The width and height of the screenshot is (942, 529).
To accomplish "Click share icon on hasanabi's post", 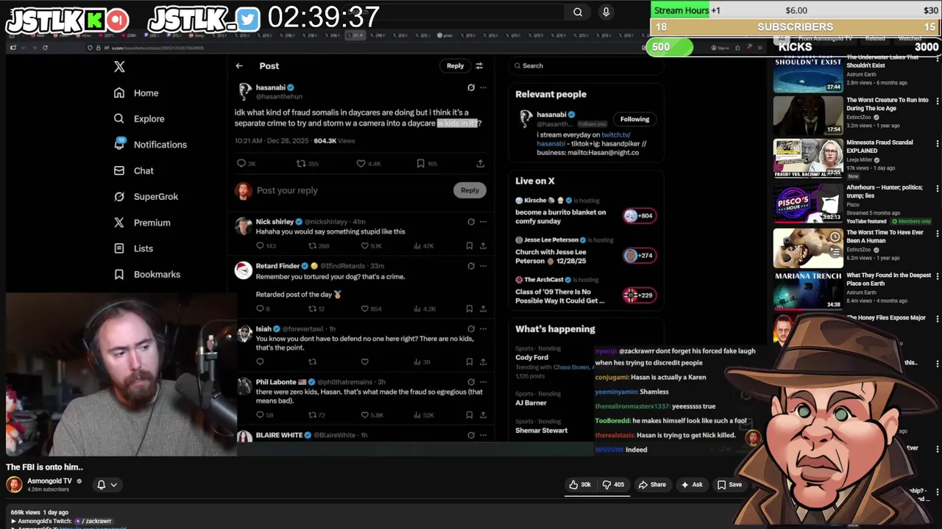I will click(x=481, y=163).
